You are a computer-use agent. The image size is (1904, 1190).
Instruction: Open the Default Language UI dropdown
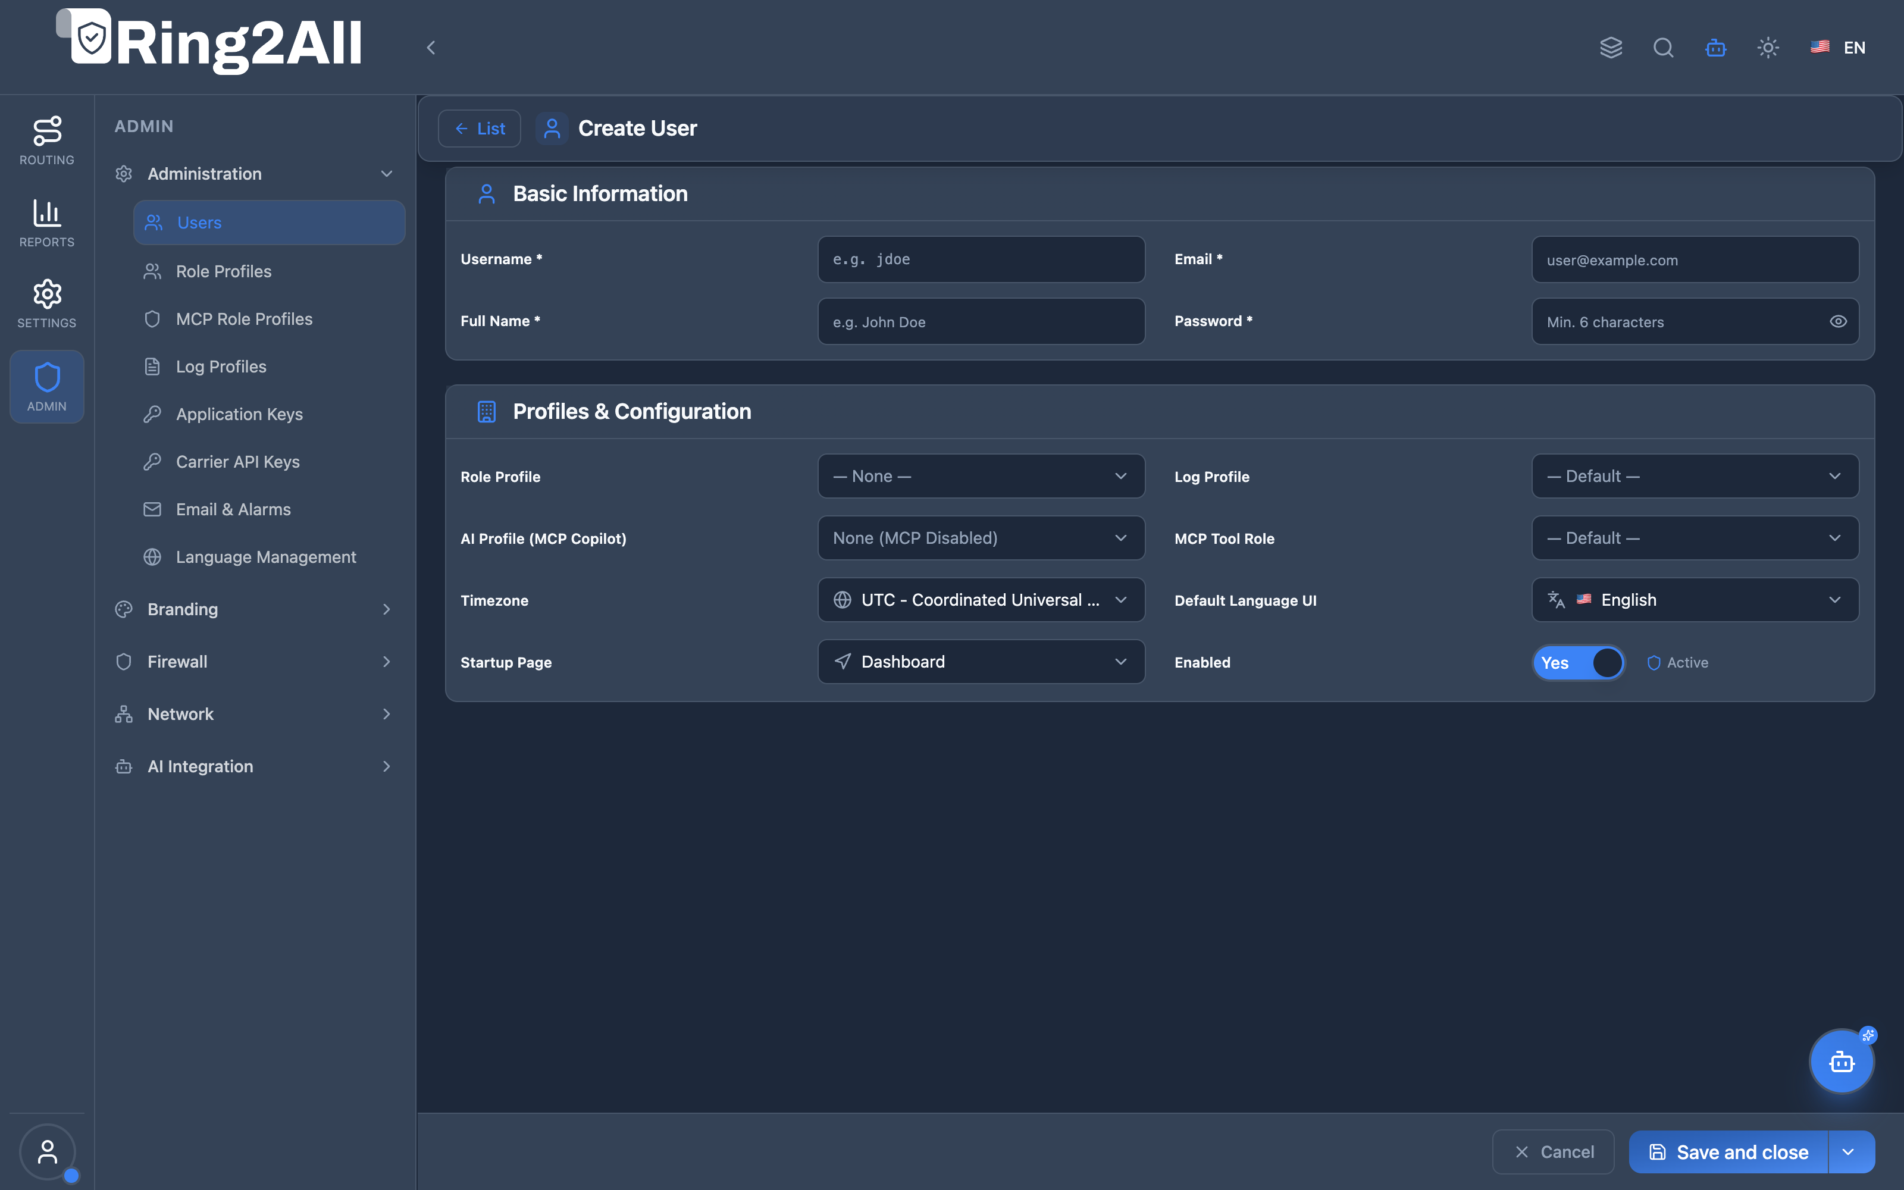tap(1695, 600)
